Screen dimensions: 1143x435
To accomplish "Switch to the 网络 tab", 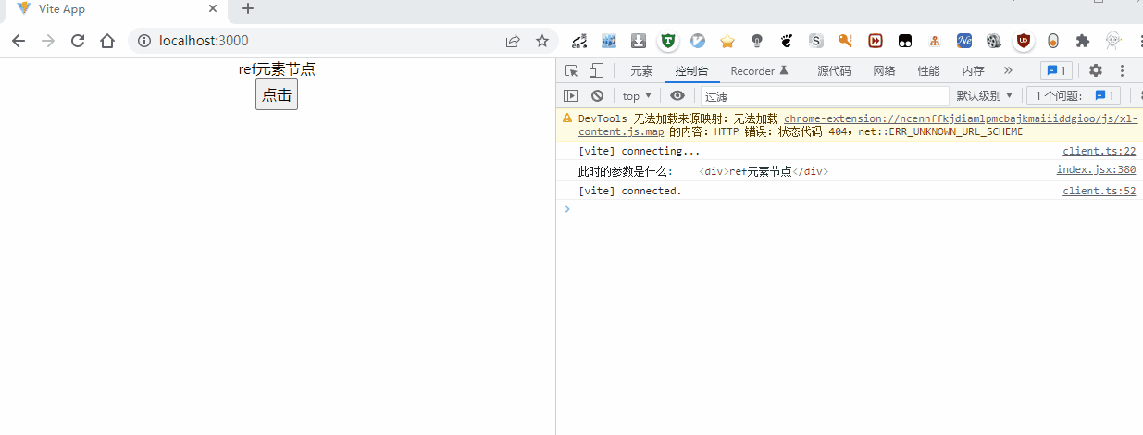I will 884,70.
